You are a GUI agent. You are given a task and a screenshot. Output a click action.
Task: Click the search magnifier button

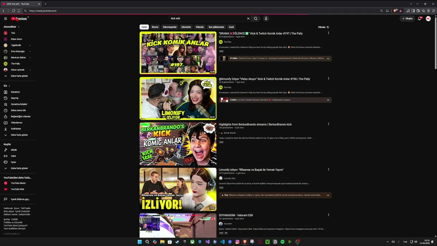[x=256, y=18]
